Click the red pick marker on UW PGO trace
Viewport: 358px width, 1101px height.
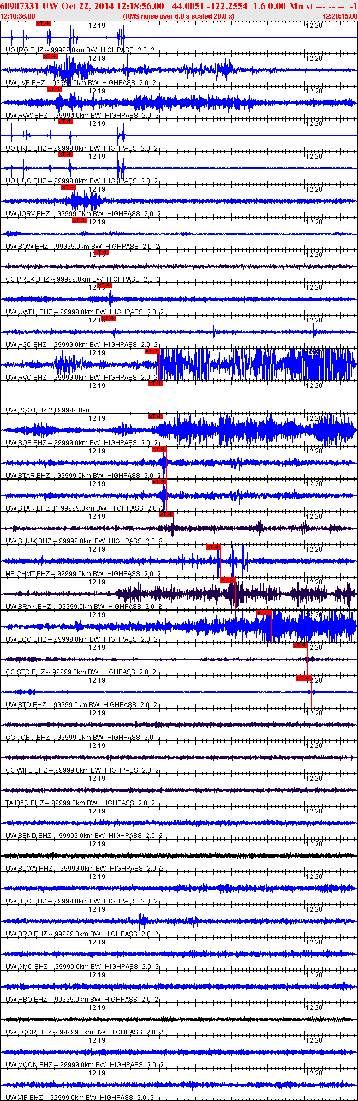[156, 384]
